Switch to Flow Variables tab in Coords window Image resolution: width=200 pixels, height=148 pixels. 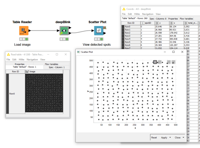(186, 19)
